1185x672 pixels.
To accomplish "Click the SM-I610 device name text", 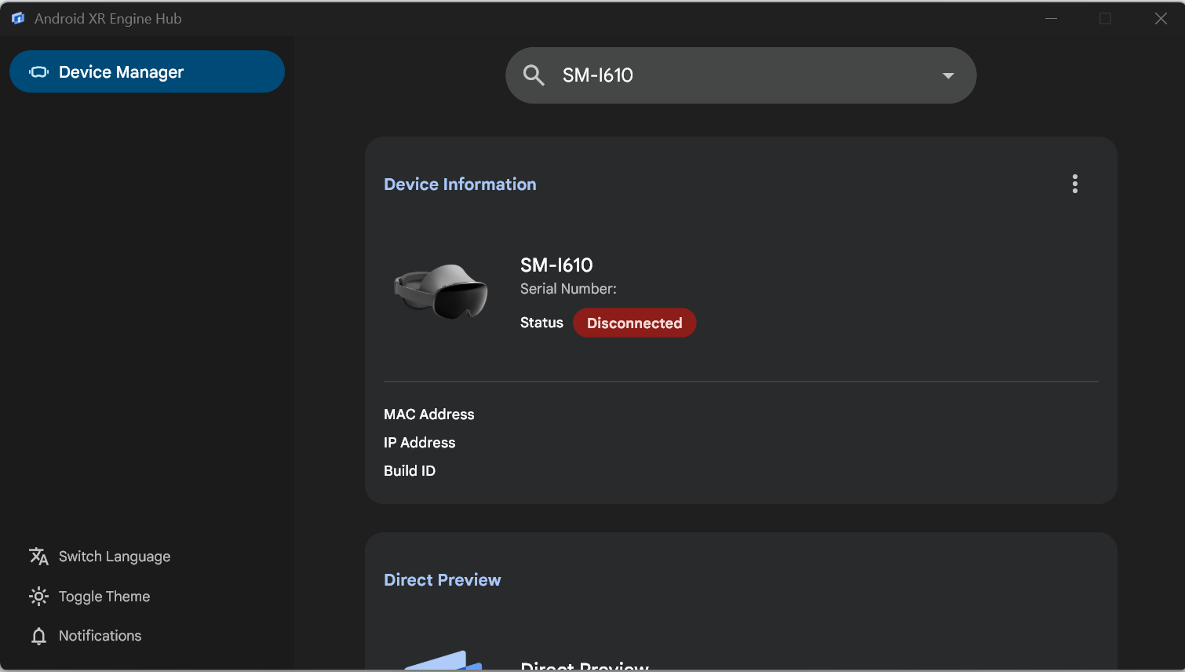I will click(x=556, y=265).
